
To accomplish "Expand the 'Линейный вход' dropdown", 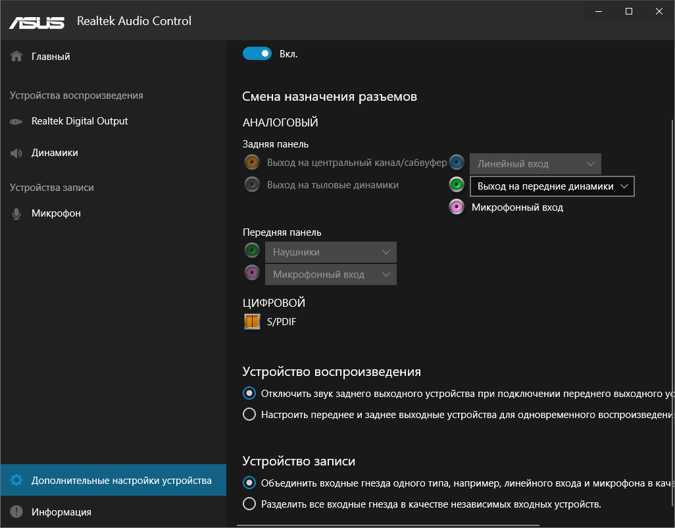I will pyautogui.click(x=535, y=163).
